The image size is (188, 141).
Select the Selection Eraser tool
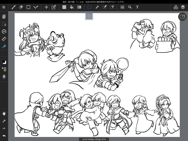point(112,7)
